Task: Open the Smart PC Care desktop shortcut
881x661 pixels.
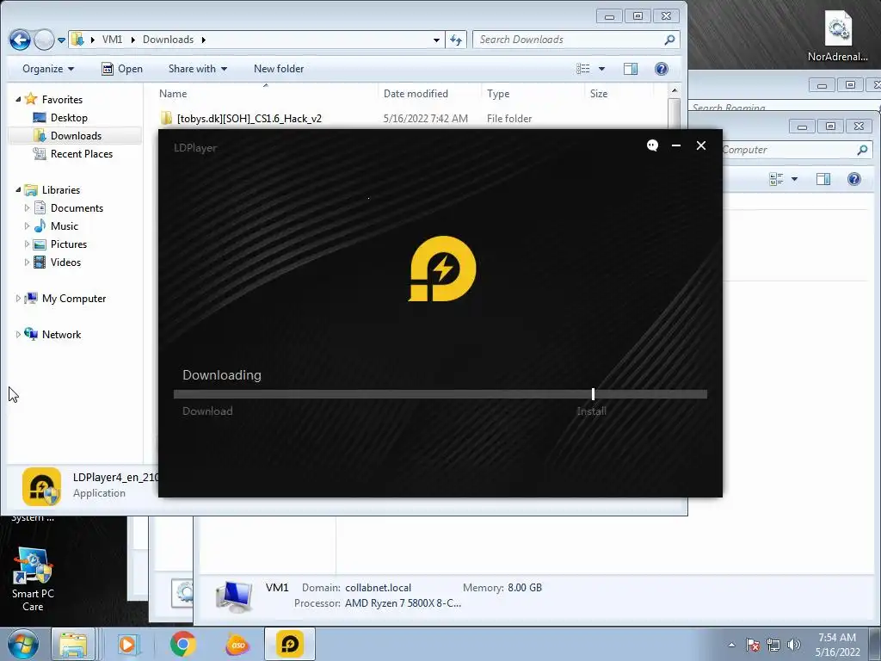Action: coord(33,579)
